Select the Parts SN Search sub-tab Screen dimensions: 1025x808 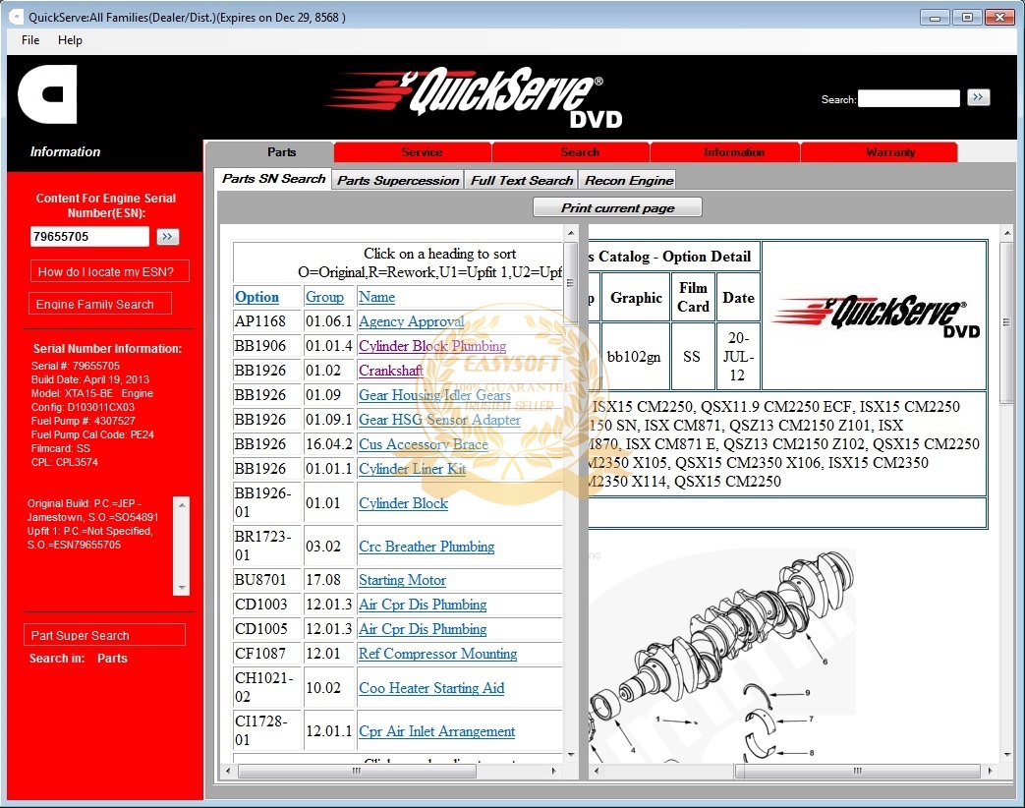273,179
